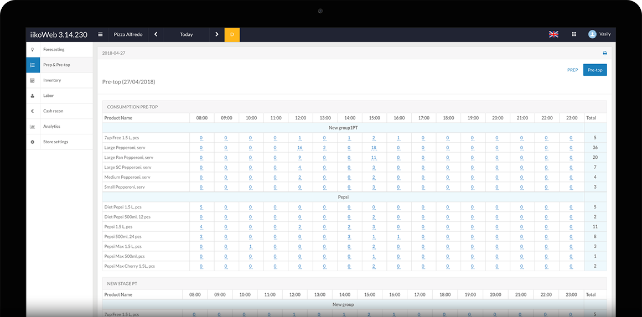Open the apps grid icon

(x=574, y=34)
